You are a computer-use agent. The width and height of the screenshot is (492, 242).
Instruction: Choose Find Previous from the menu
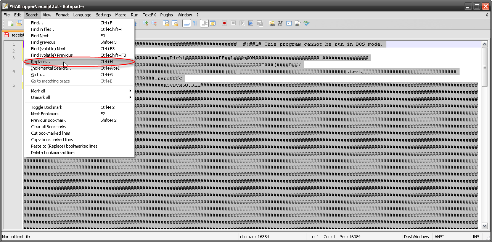click(x=79, y=42)
